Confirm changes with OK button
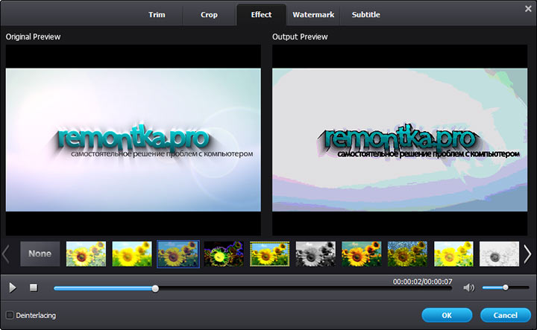Image resolution: width=537 pixels, height=330 pixels. click(447, 315)
